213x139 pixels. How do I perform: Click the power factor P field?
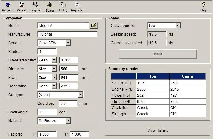click(x=79, y=134)
